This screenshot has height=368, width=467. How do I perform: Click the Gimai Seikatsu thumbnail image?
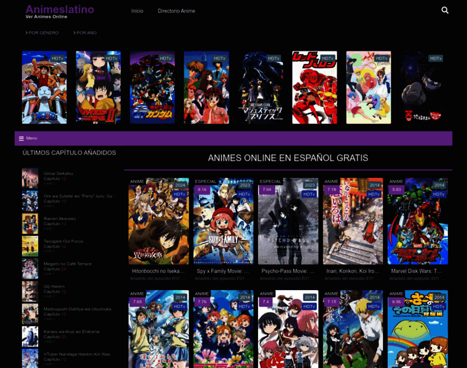(x=30, y=178)
